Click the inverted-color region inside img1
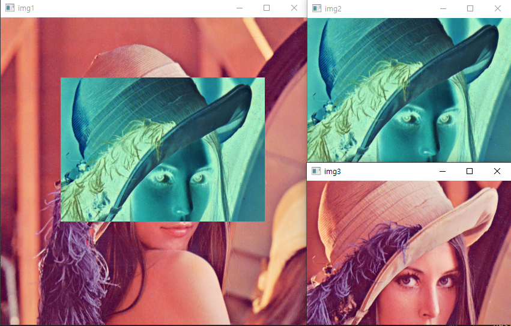The height and width of the screenshot is (326, 511). coord(163,149)
